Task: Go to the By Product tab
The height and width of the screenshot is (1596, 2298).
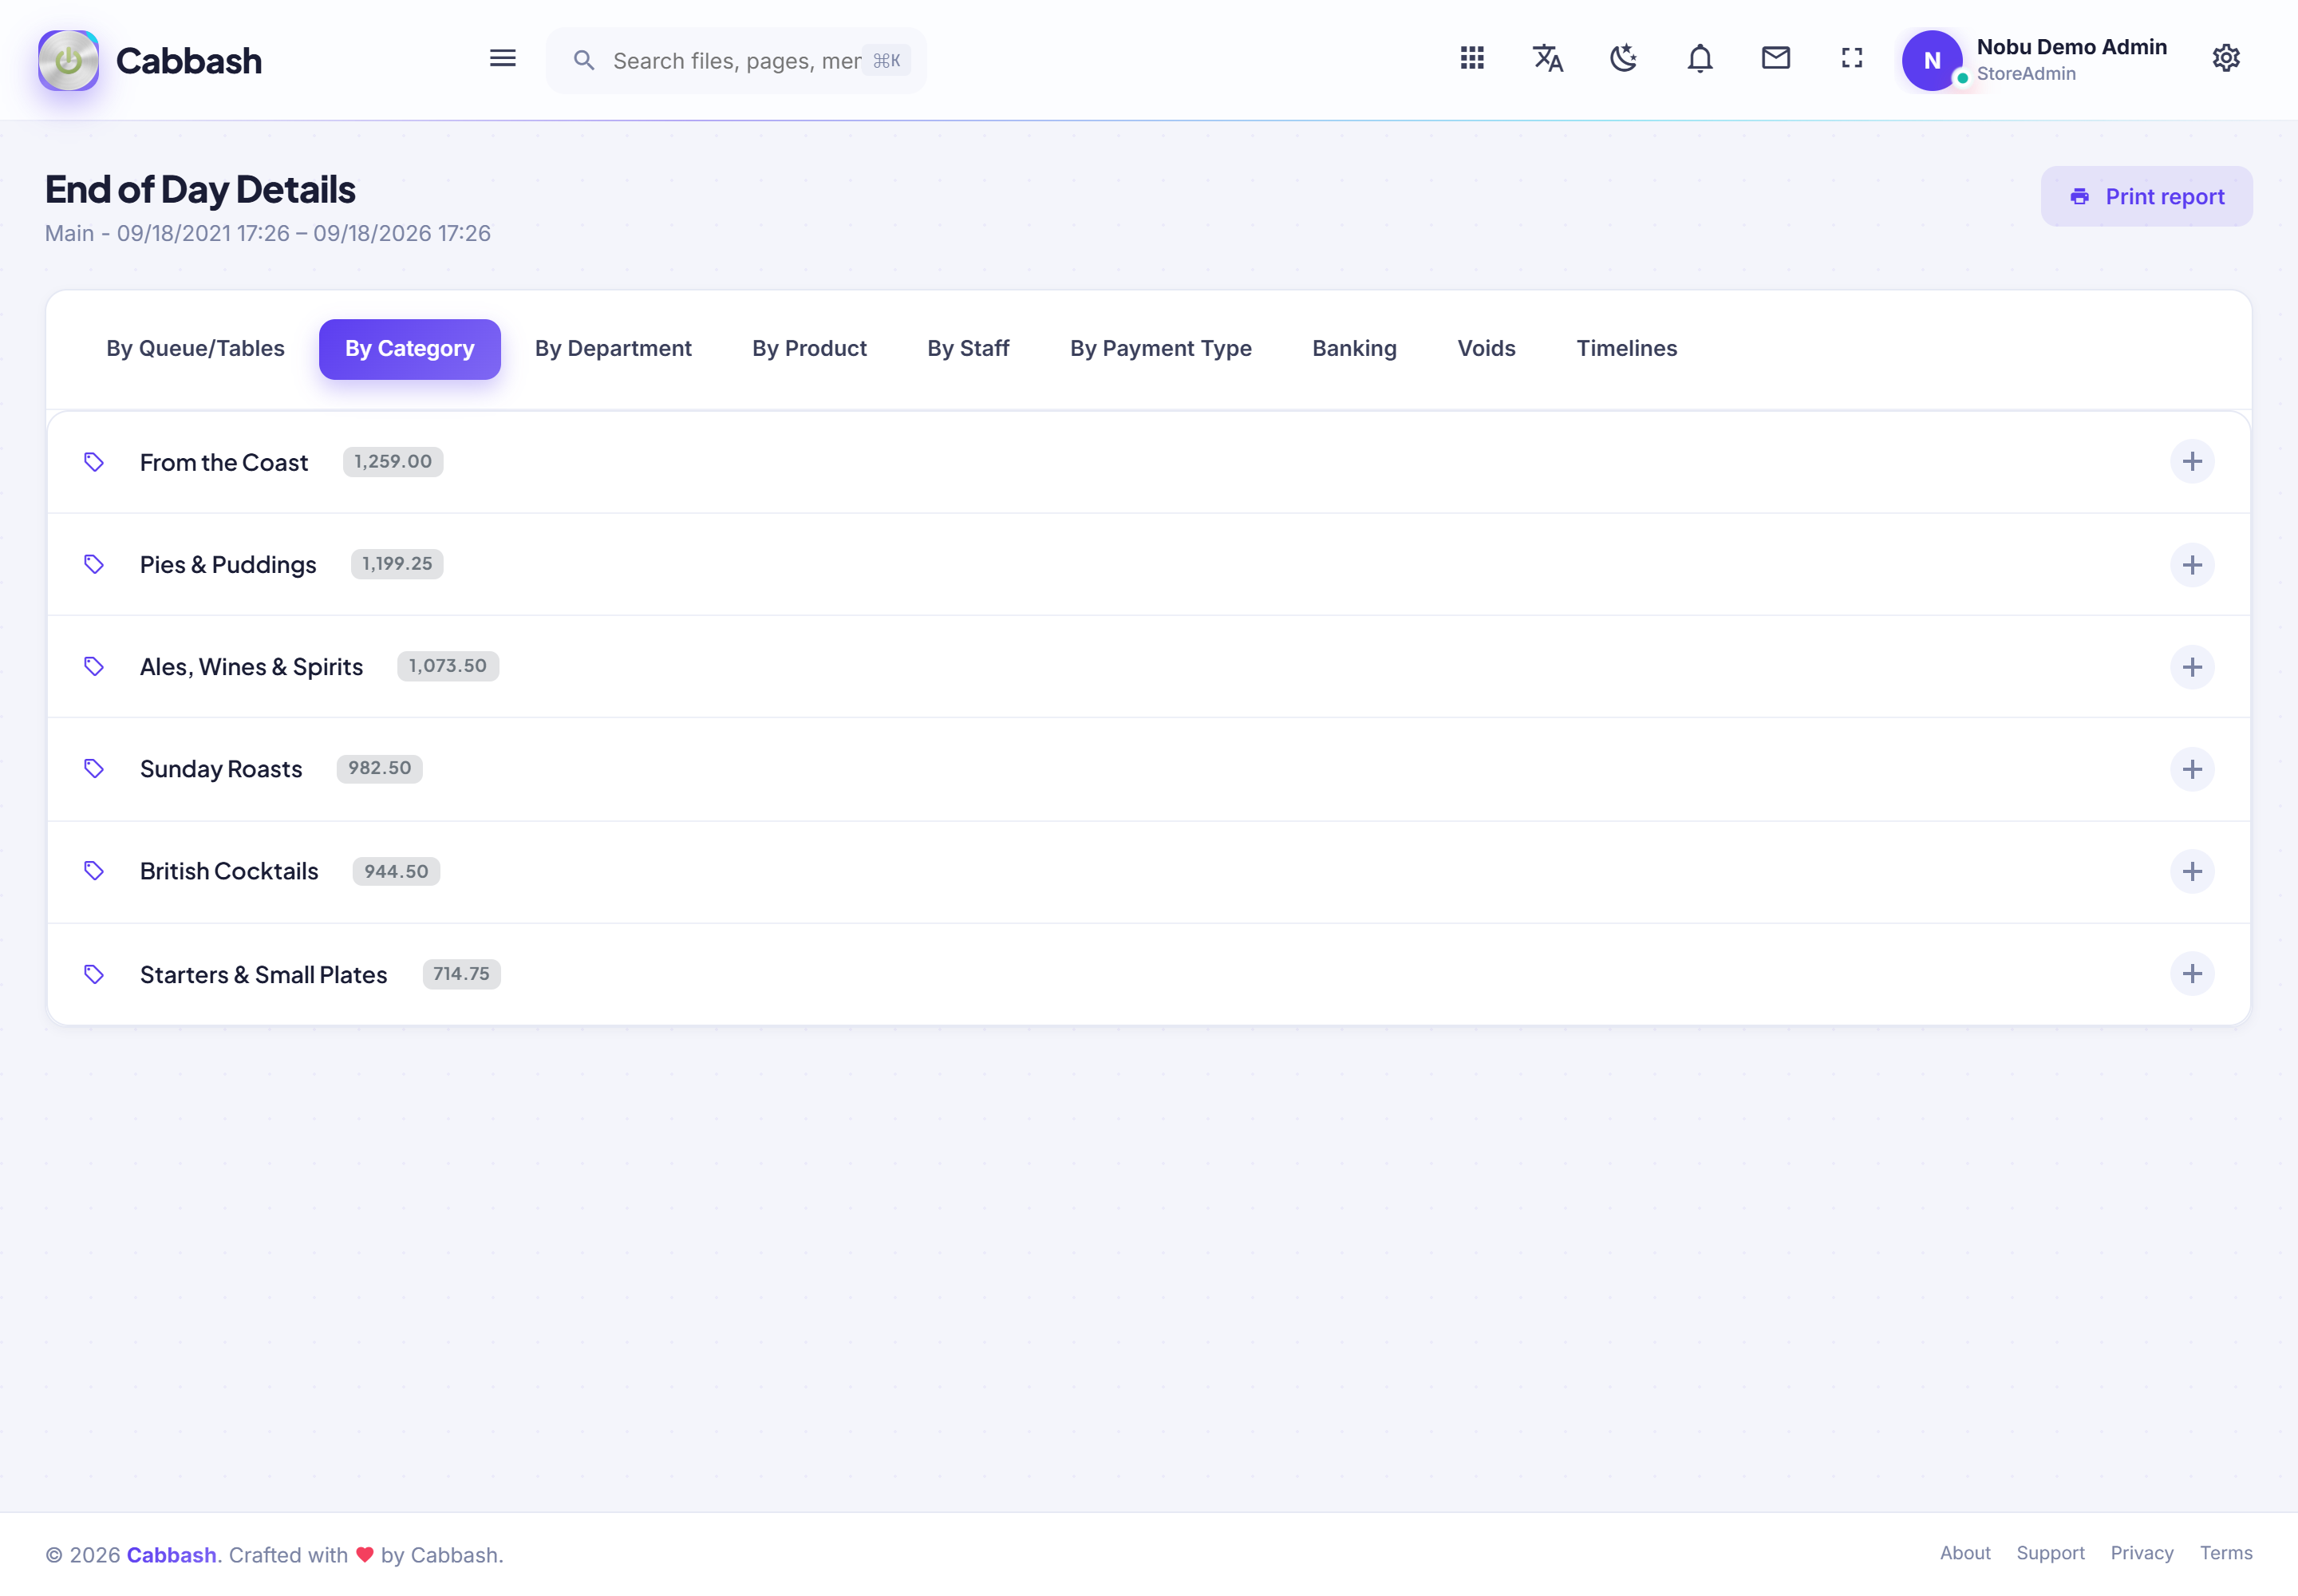Action: (x=809, y=348)
